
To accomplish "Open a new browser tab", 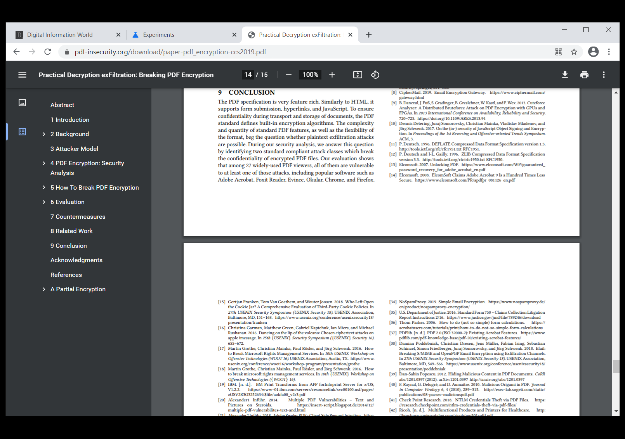I will tap(369, 35).
